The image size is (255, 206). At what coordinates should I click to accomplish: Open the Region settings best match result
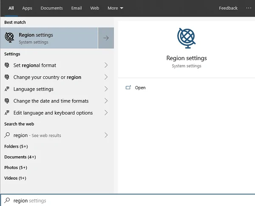coord(49,38)
